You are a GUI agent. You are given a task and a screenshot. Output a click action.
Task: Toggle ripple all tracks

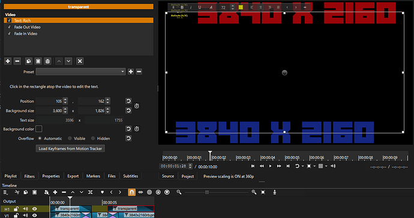pos(158,192)
